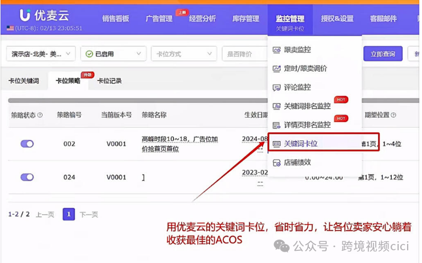Open the 库存管理 menu

(246, 19)
